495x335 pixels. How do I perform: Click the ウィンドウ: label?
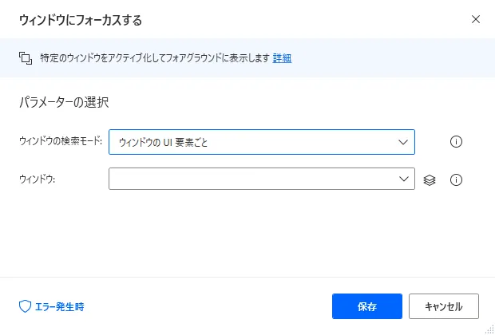point(37,180)
